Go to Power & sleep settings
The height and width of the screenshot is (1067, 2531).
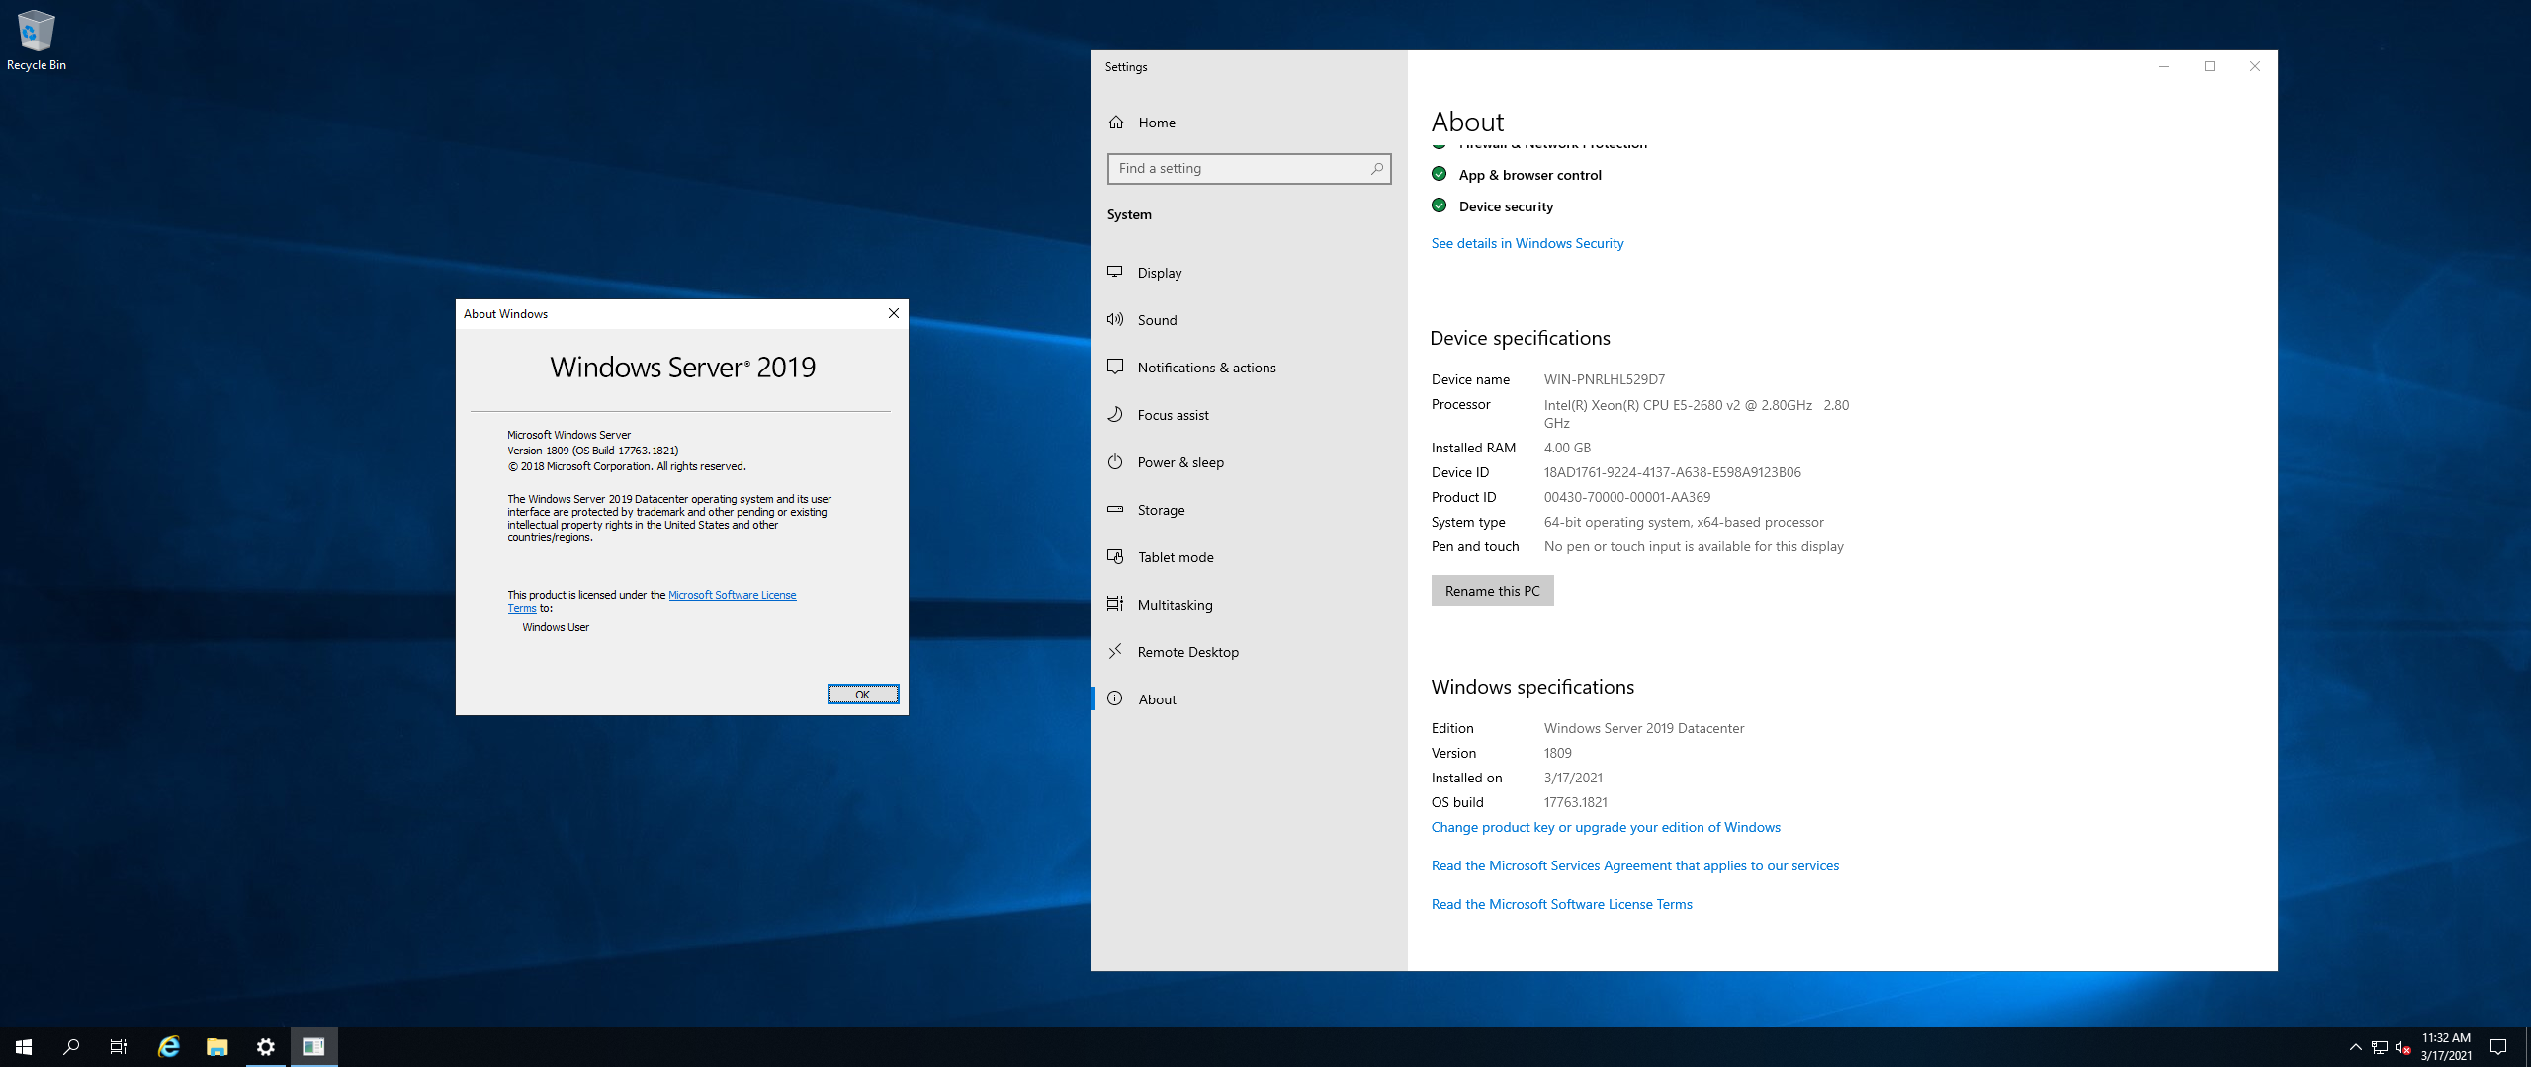pyautogui.click(x=1250, y=462)
